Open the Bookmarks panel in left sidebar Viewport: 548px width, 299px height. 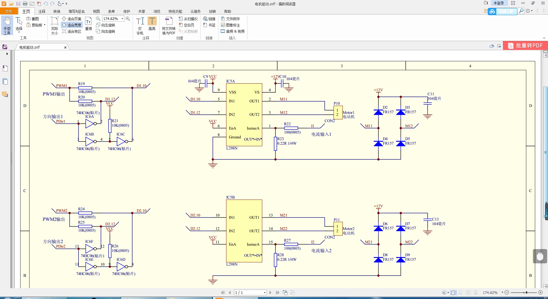[5, 68]
